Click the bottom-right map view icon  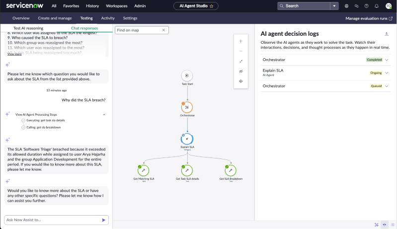[x=377, y=225]
